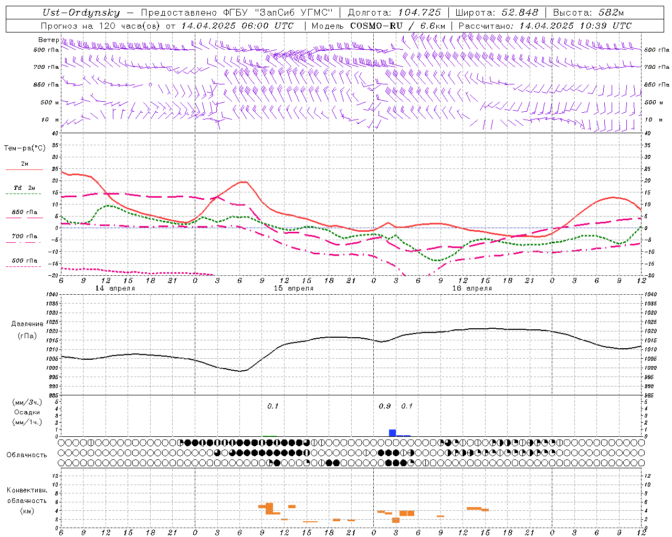Click the Конвективн. label text
672x537 pixels.
click(x=27, y=490)
